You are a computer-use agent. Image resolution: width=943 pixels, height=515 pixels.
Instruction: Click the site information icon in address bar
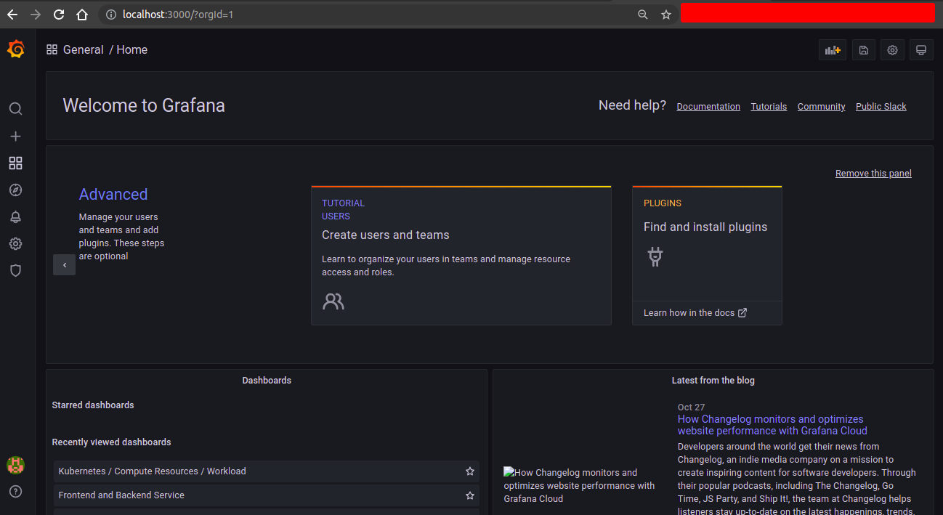pyautogui.click(x=111, y=15)
